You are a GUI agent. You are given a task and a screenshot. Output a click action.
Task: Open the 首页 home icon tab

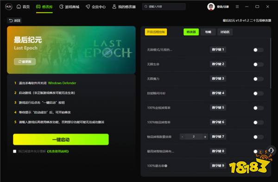click(x=19, y=7)
